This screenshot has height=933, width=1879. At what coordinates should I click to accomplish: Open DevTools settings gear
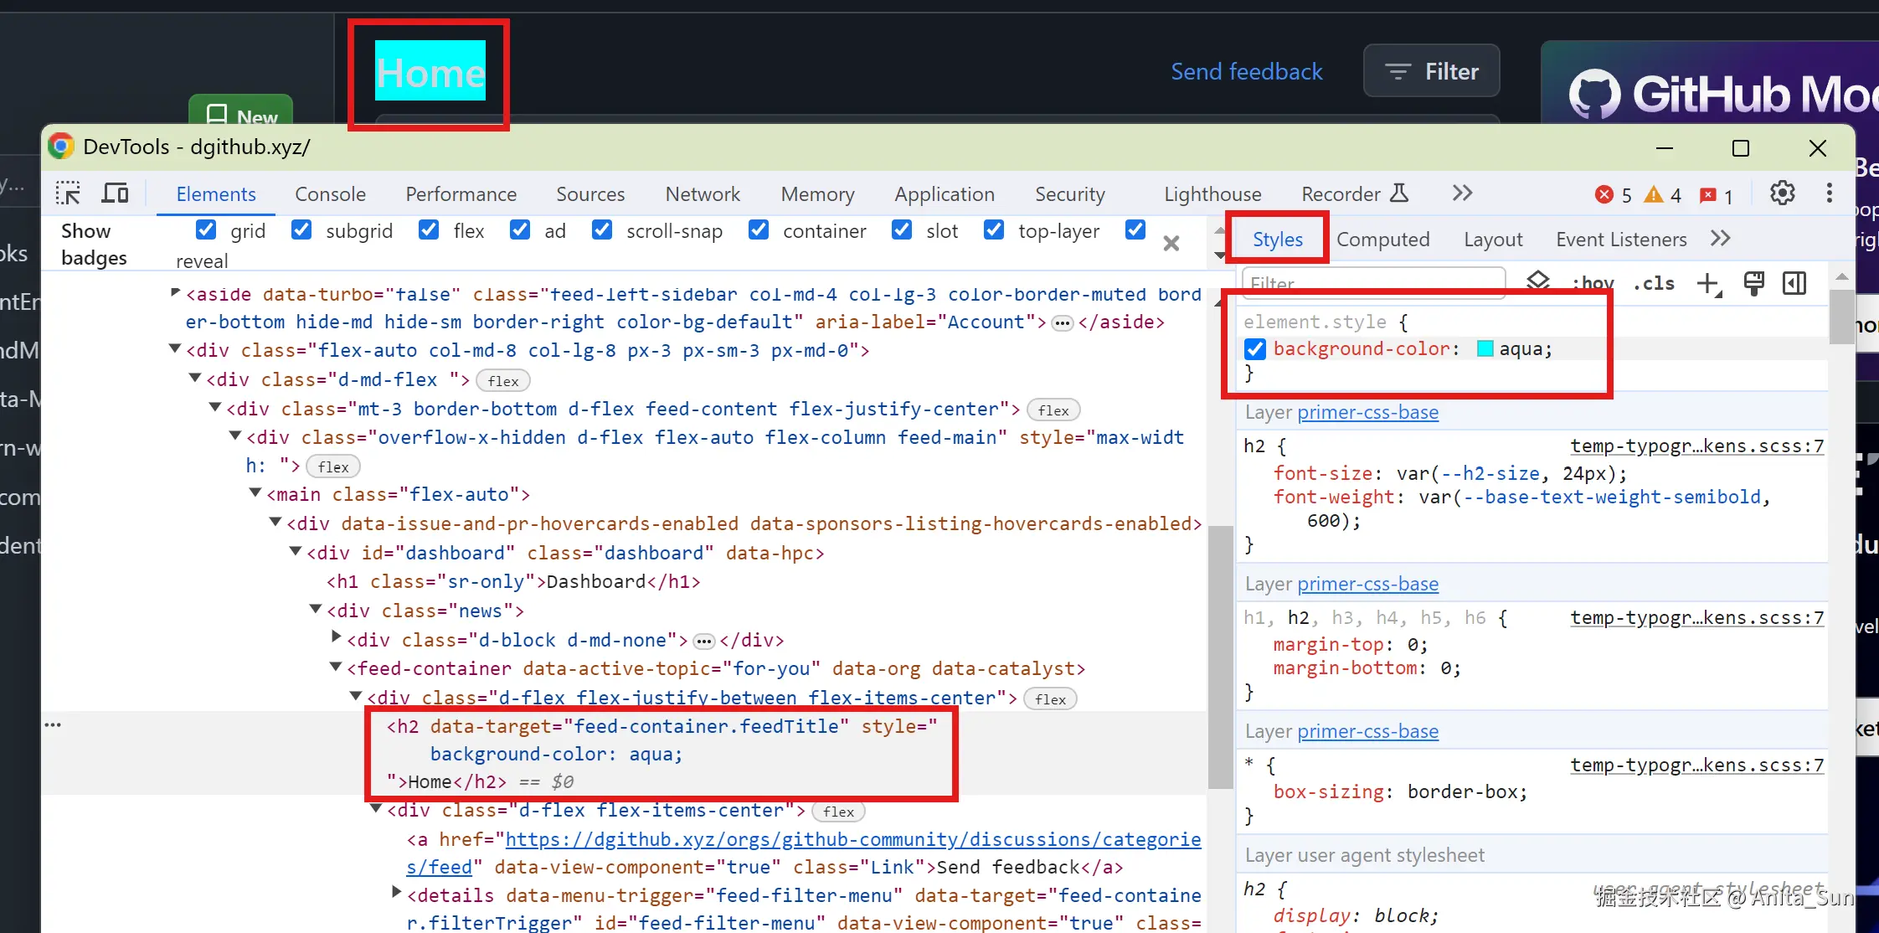click(1782, 193)
